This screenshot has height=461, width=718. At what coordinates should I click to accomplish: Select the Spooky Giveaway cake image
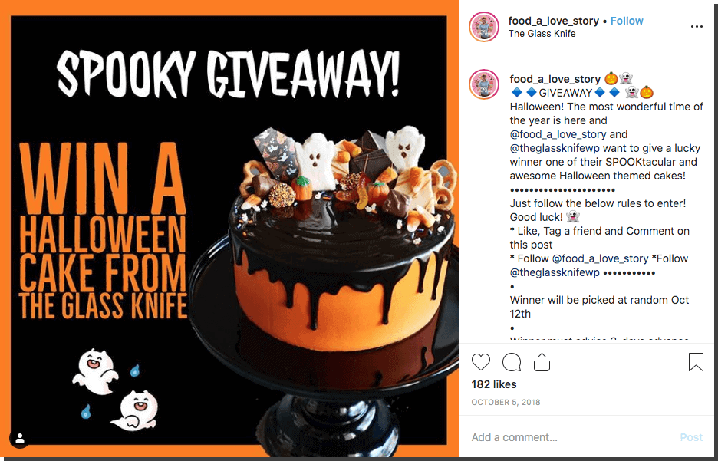click(x=229, y=230)
